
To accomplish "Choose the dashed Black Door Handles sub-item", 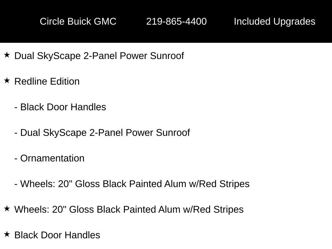I will [x=60, y=107].
